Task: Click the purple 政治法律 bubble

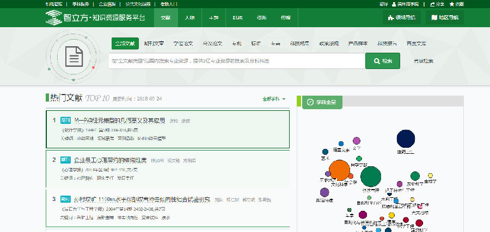Action: pyautogui.click(x=324, y=192)
